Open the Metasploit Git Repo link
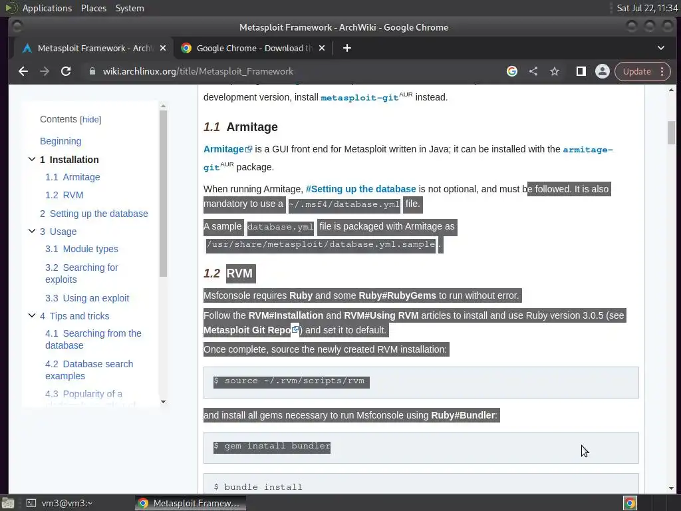Image resolution: width=681 pixels, height=511 pixels. 247,330
